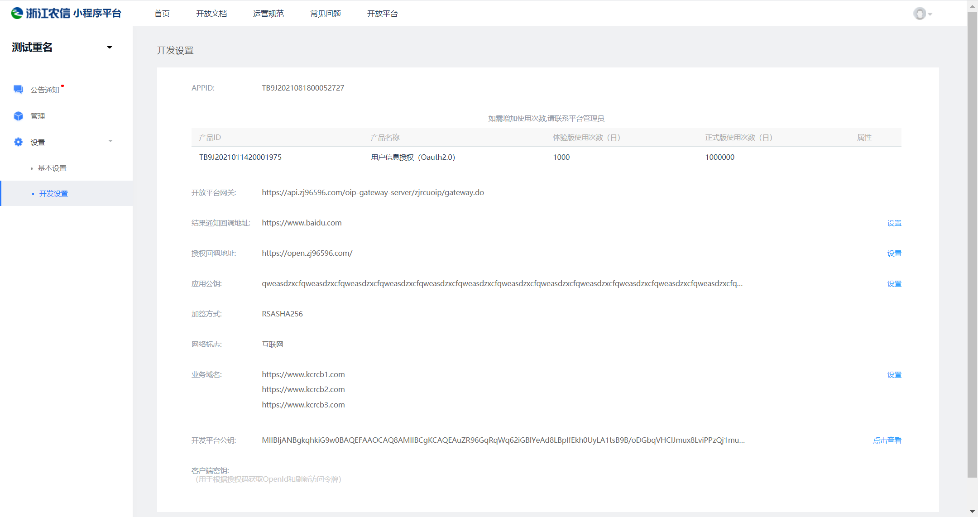The height and width of the screenshot is (517, 978).
Task: Open 开放平台 in the top navigation
Action: 382,14
